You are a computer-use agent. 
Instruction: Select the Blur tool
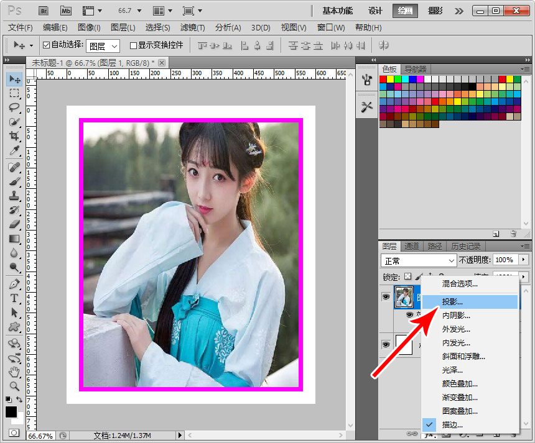coord(14,253)
